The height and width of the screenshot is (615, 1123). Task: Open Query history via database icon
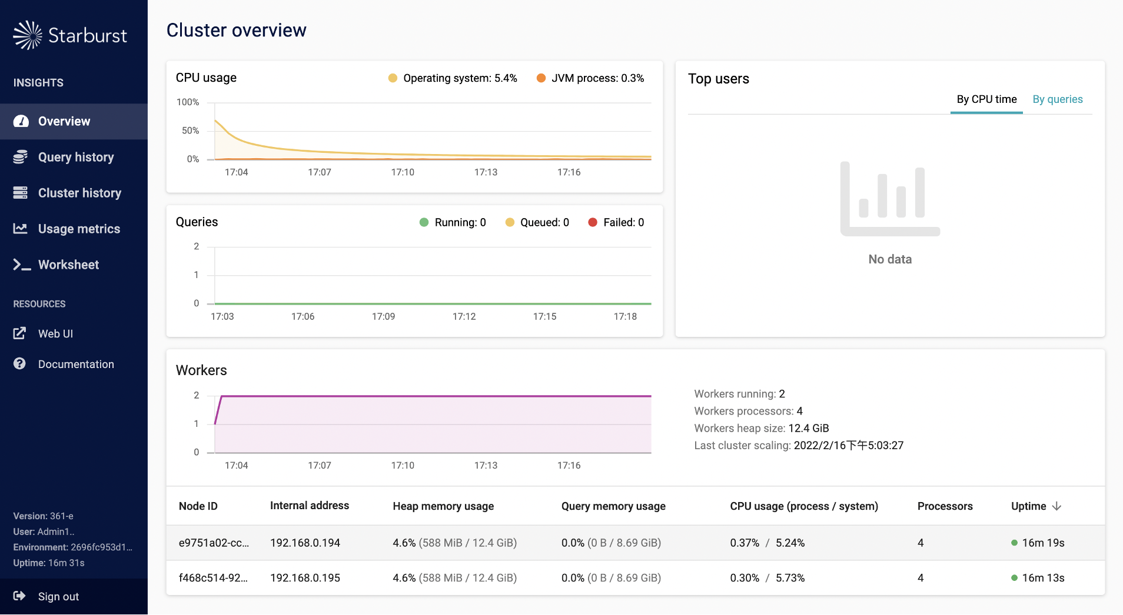[x=21, y=157]
